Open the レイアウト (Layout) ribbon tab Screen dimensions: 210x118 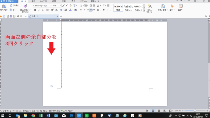click(x=43, y=1)
